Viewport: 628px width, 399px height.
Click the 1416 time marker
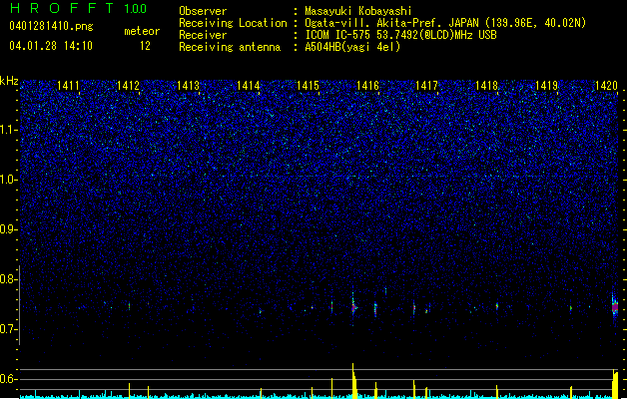367,86
